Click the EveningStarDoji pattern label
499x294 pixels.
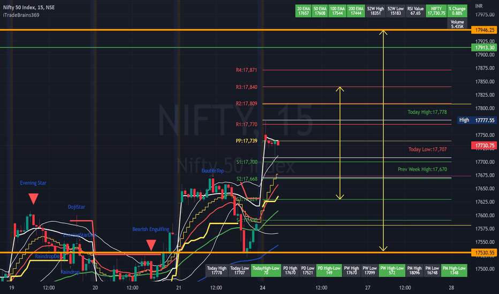(80, 235)
